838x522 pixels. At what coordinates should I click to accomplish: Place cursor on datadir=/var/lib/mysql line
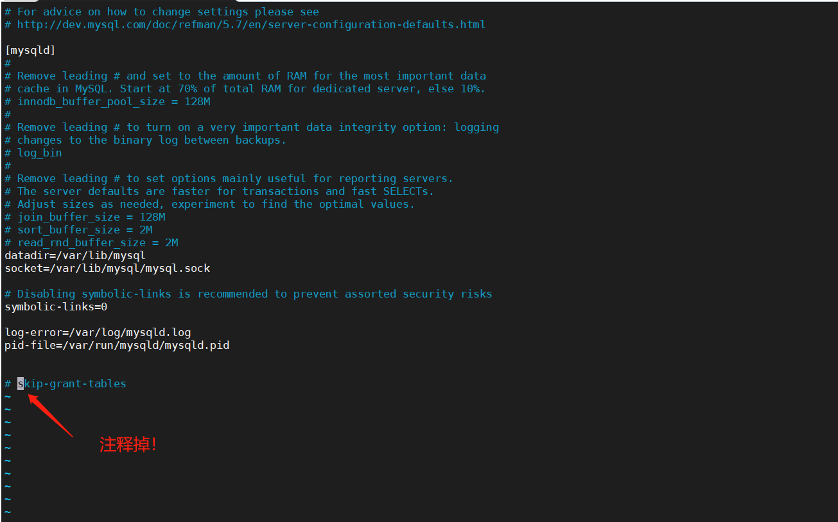tap(75, 255)
